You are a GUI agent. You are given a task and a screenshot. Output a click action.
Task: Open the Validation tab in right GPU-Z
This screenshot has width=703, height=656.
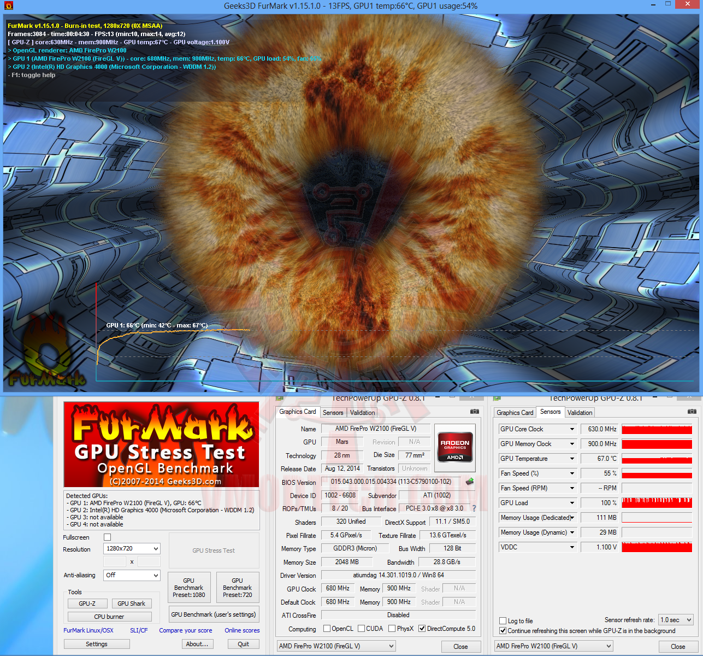pyautogui.click(x=579, y=412)
